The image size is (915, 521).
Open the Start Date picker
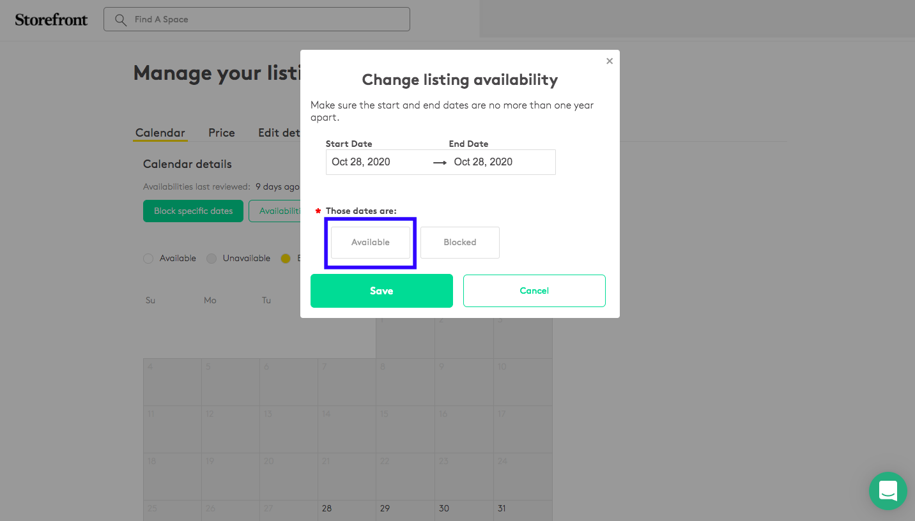click(x=377, y=162)
